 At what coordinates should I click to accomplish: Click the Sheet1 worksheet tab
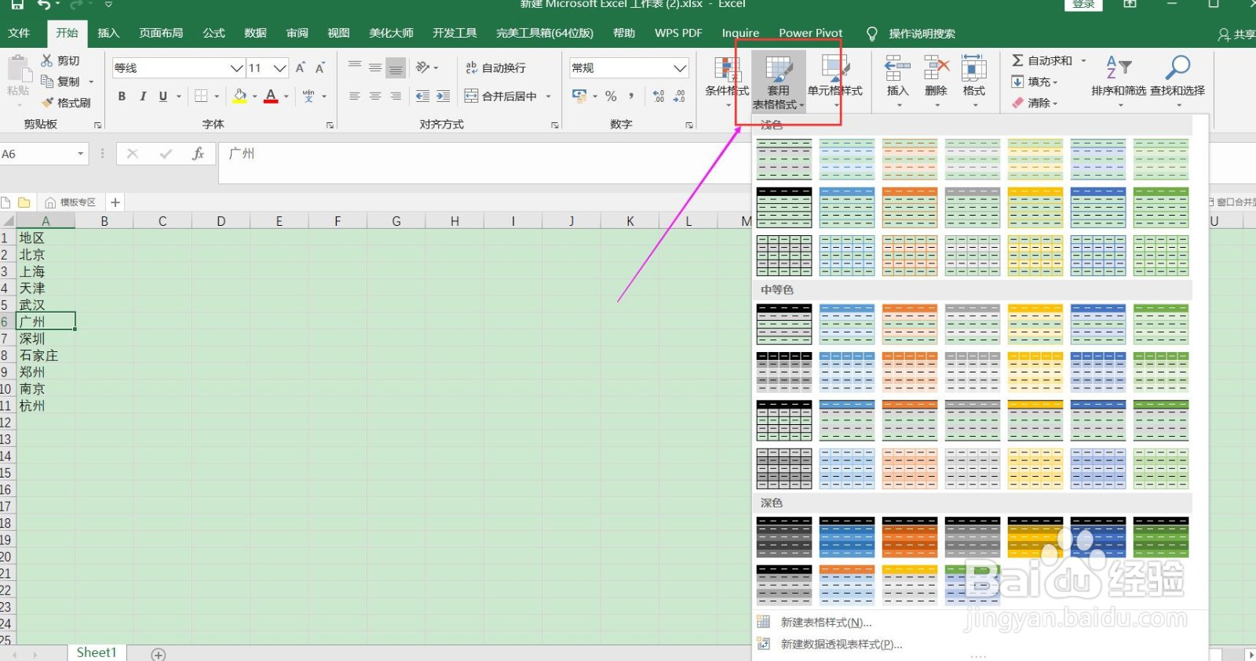96,652
